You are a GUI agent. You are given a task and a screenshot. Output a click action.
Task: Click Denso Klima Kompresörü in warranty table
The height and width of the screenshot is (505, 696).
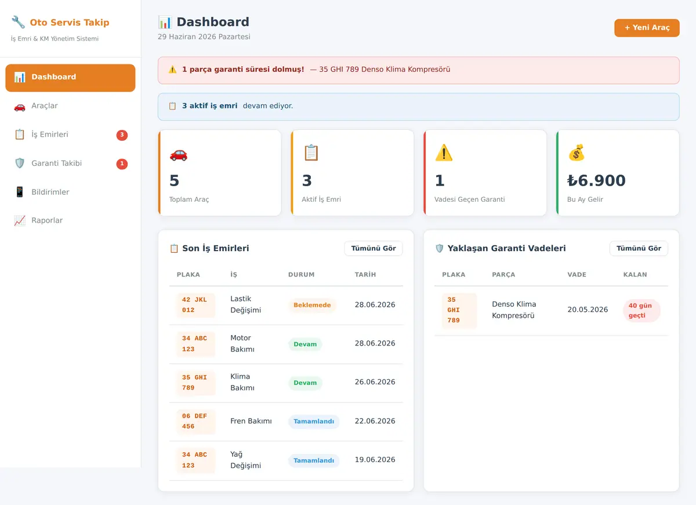(514, 310)
